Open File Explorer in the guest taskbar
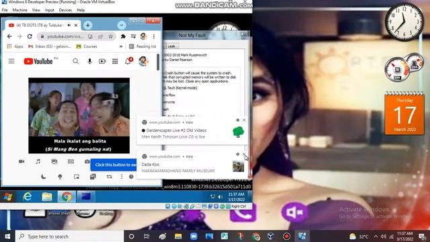This screenshot has width=430, height=242. click(47, 197)
